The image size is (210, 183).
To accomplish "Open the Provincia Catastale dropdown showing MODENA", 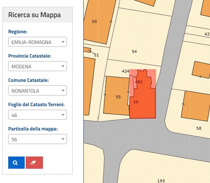I will 38,66.
